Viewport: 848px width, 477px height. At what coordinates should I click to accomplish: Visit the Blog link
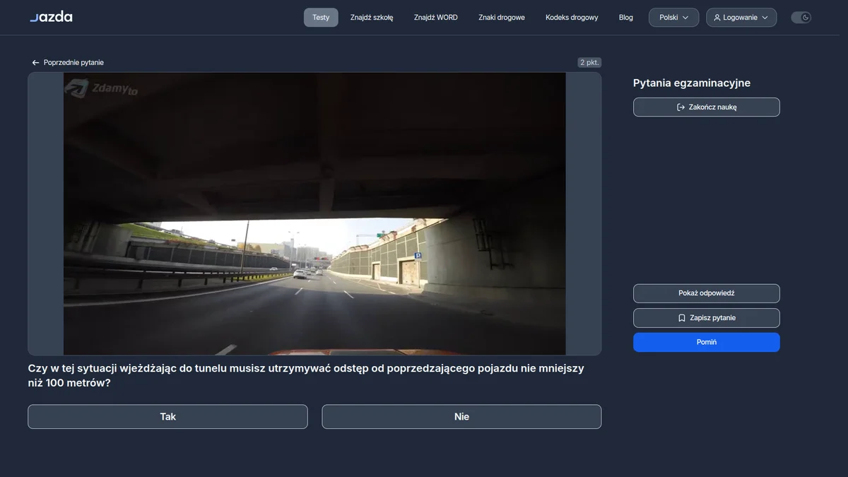coord(626,18)
